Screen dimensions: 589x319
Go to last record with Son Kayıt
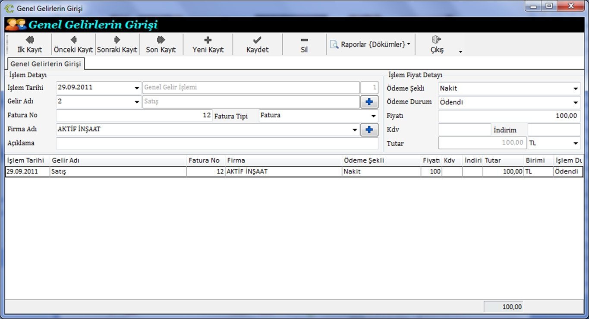[x=161, y=44]
